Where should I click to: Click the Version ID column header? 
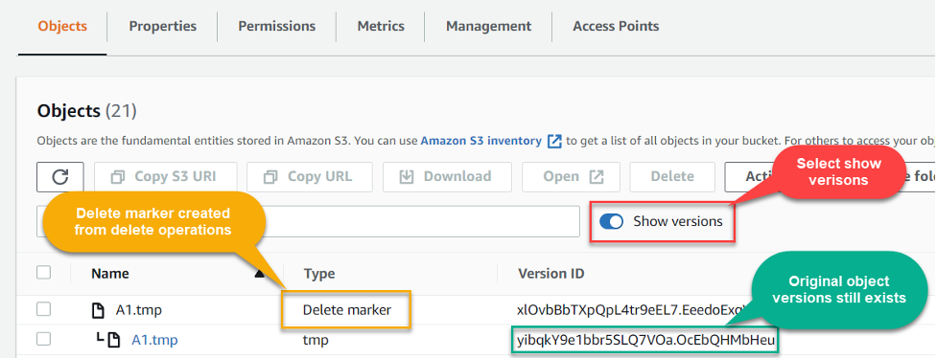tap(550, 274)
